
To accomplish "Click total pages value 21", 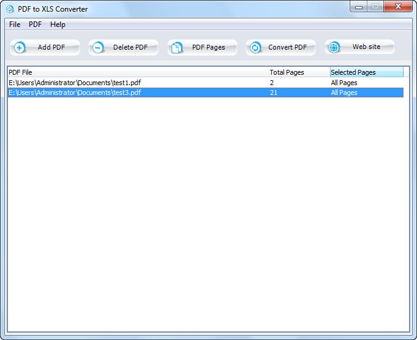I will pos(274,93).
